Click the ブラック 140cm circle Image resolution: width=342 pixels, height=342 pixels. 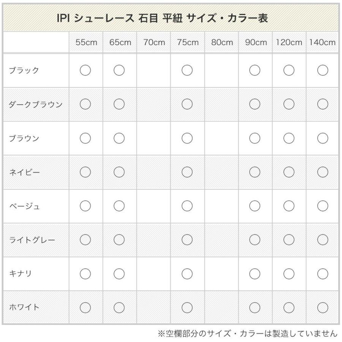[x=323, y=70]
